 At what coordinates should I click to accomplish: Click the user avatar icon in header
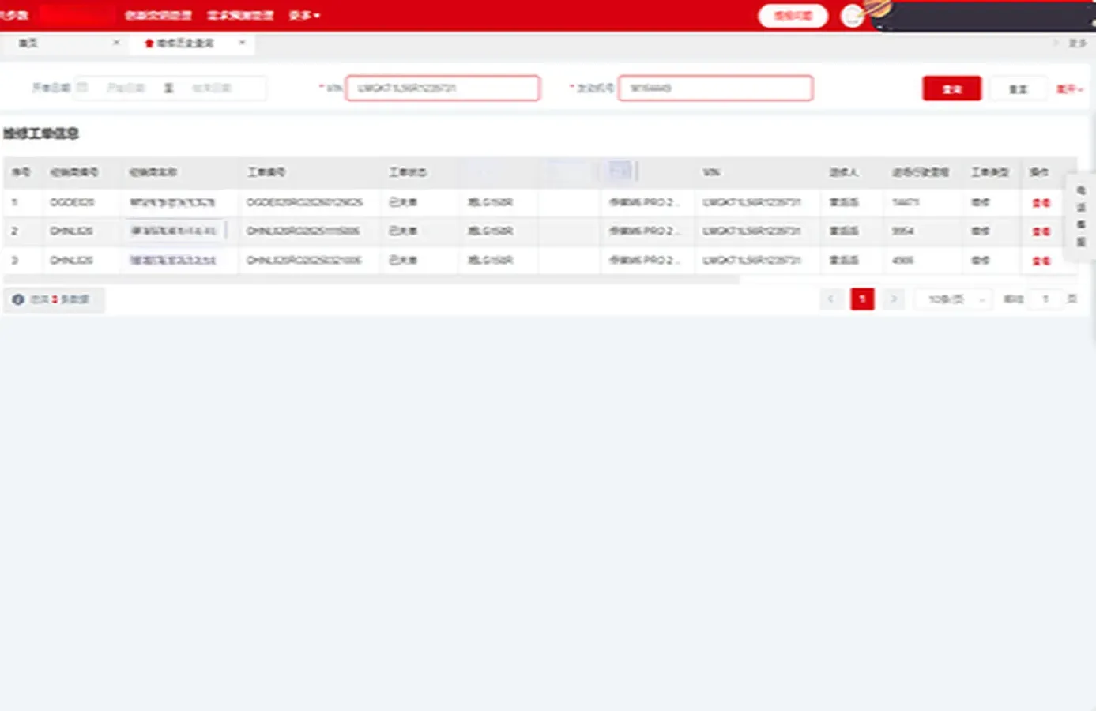[852, 16]
